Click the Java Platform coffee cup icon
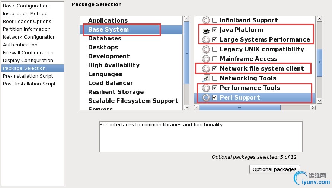 206,31
